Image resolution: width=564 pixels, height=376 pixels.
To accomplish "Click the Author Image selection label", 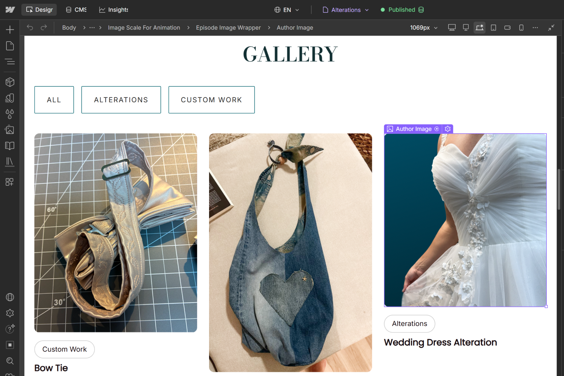I will click(413, 129).
